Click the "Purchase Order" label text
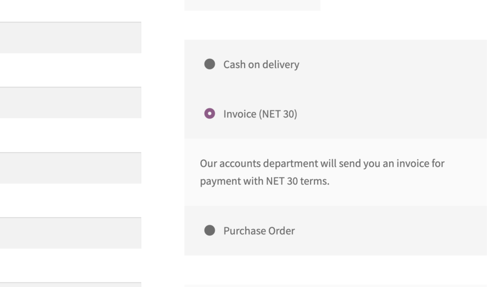 coord(259,231)
